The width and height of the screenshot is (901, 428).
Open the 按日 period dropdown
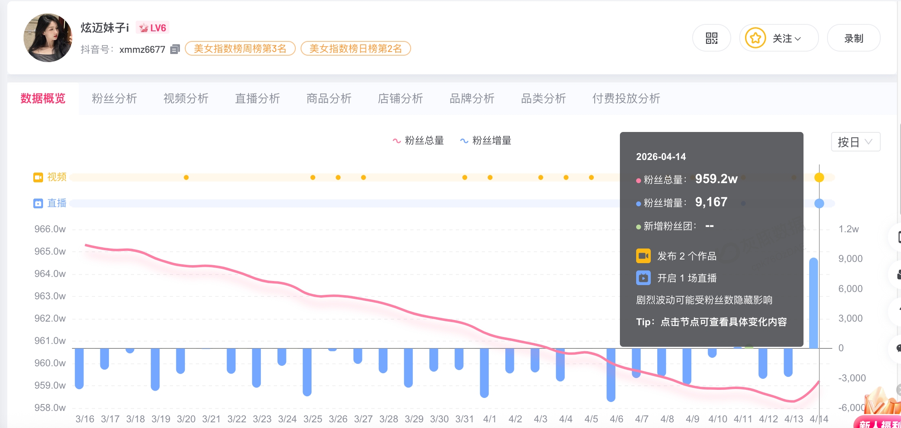855,142
